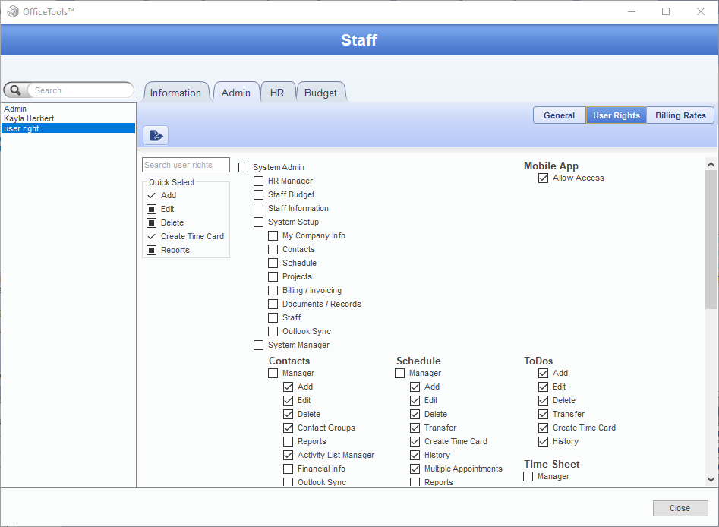Screen dimensions: 719x527
Task: Click the 'Search user rights' field
Action: click(186, 165)
